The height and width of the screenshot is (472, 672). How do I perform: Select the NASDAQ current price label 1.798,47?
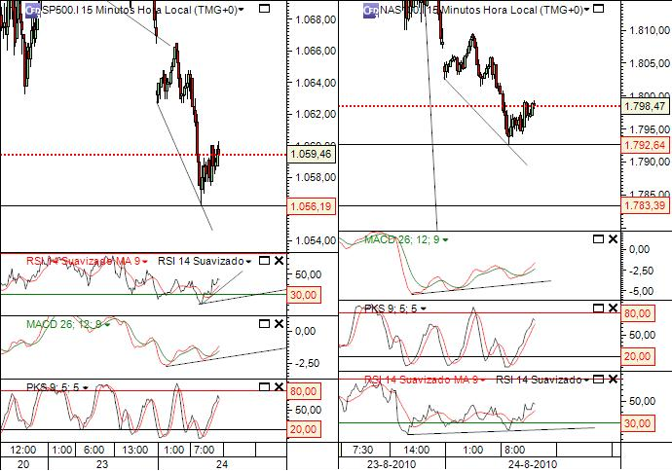point(646,106)
